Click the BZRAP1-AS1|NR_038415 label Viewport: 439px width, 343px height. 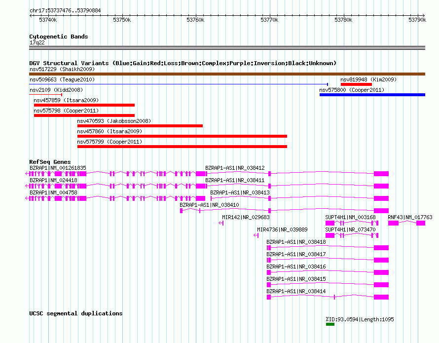pyautogui.click(x=296, y=279)
